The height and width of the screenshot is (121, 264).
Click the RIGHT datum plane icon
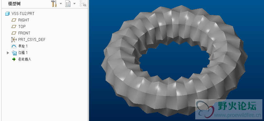(14, 20)
